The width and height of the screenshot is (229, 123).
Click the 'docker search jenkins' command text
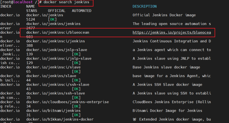pyautogui.click(x=66, y=2)
